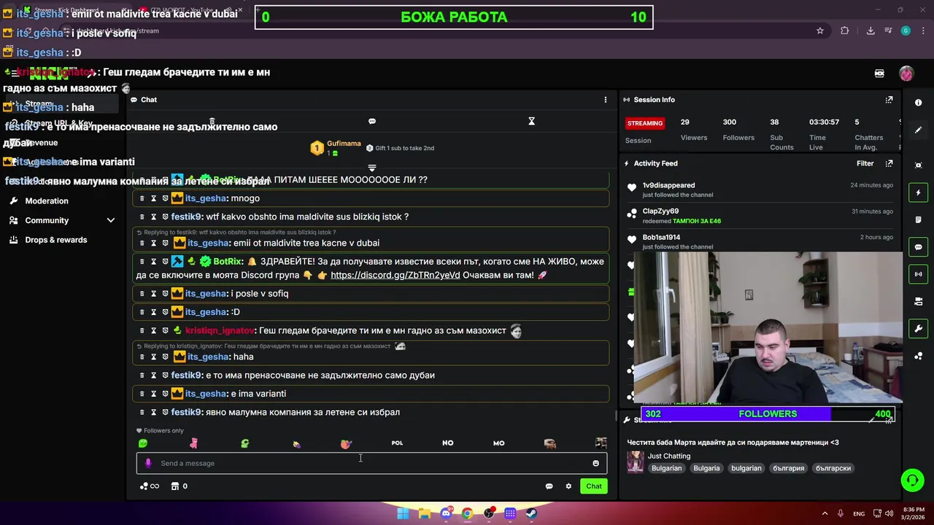Toggle the Chat bubble panel icon in right toolbar
The width and height of the screenshot is (934, 525).
coord(919,247)
